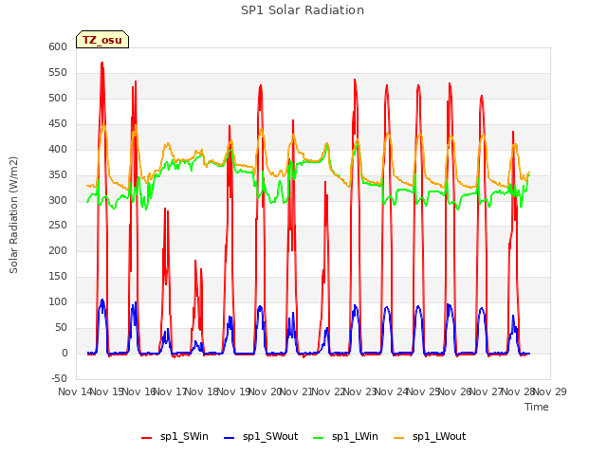607x455 pixels.
Task: Click the sp1_SWin legend label
Action: [184, 436]
